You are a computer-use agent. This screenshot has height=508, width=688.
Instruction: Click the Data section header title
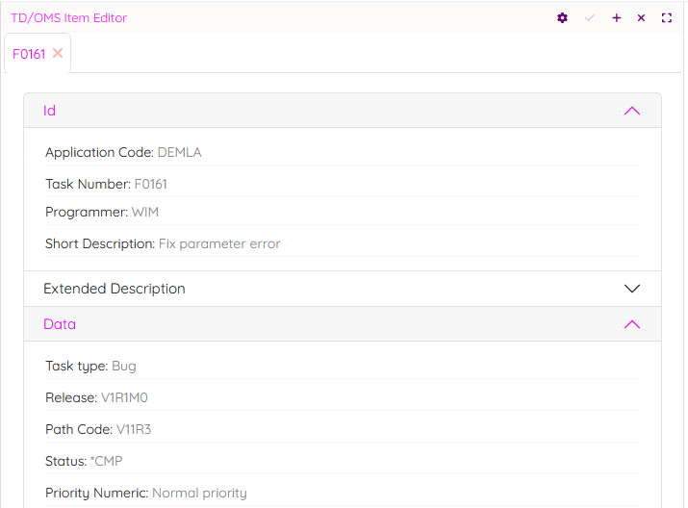pos(60,324)
